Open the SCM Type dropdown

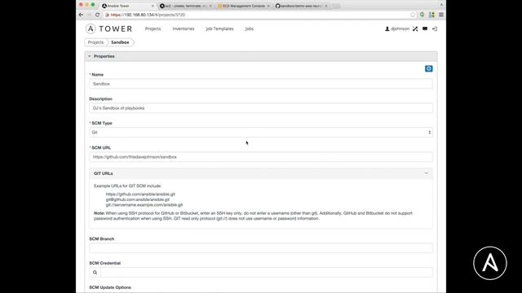[261, 132]
